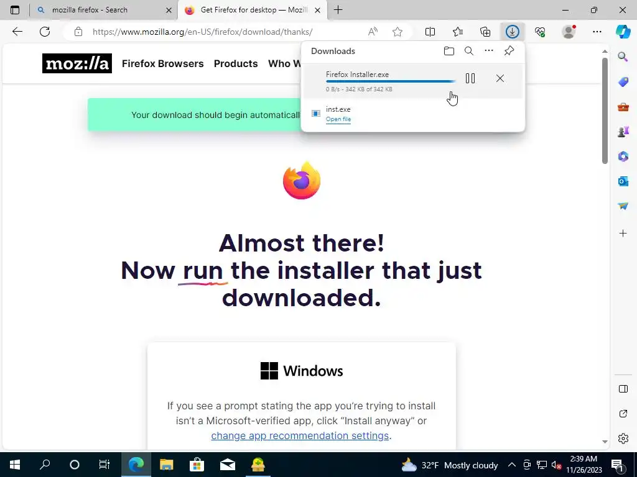Open file link for inst.exe

coord(338,119)
